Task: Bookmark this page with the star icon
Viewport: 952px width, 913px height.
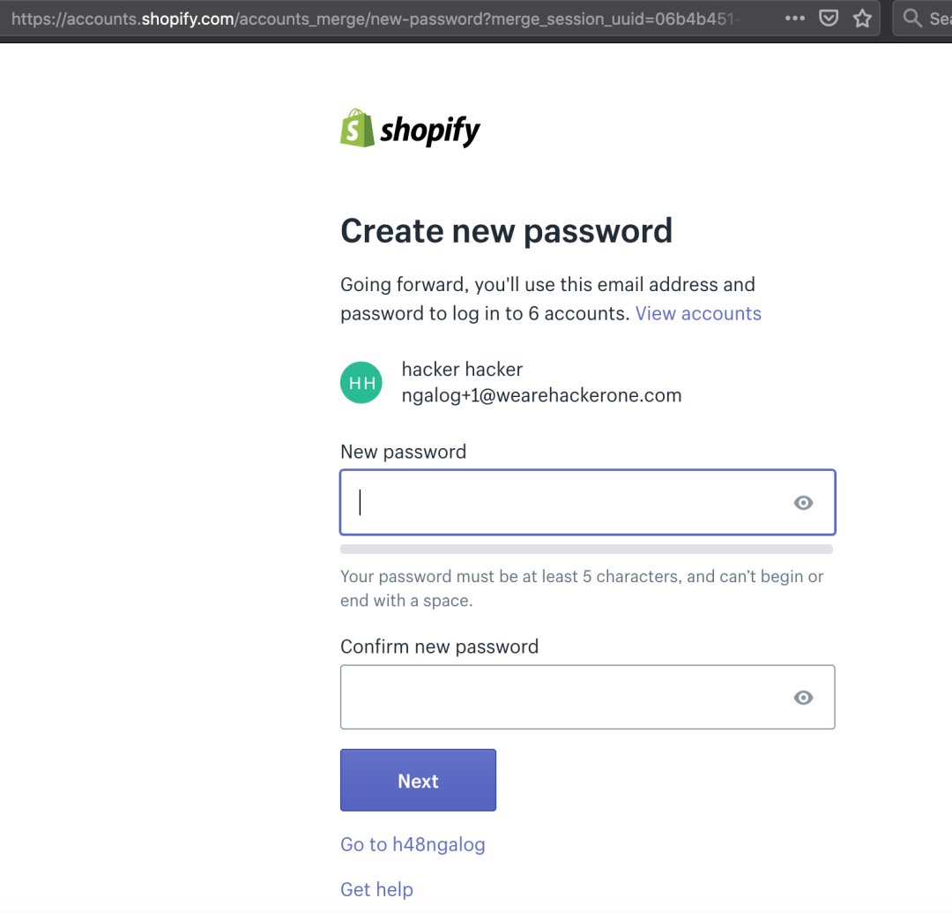Action: click(x=862, y=18)
